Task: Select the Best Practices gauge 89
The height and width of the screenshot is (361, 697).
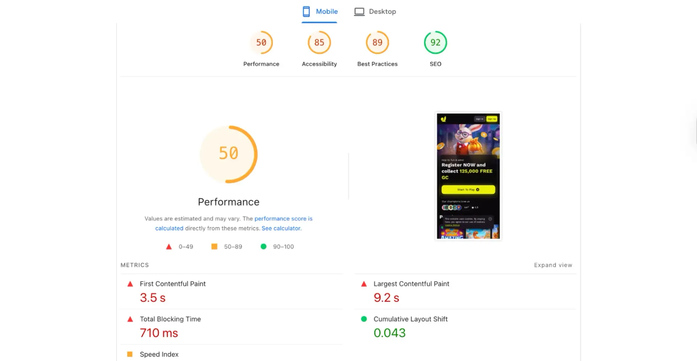Action: tap(378, 42)
